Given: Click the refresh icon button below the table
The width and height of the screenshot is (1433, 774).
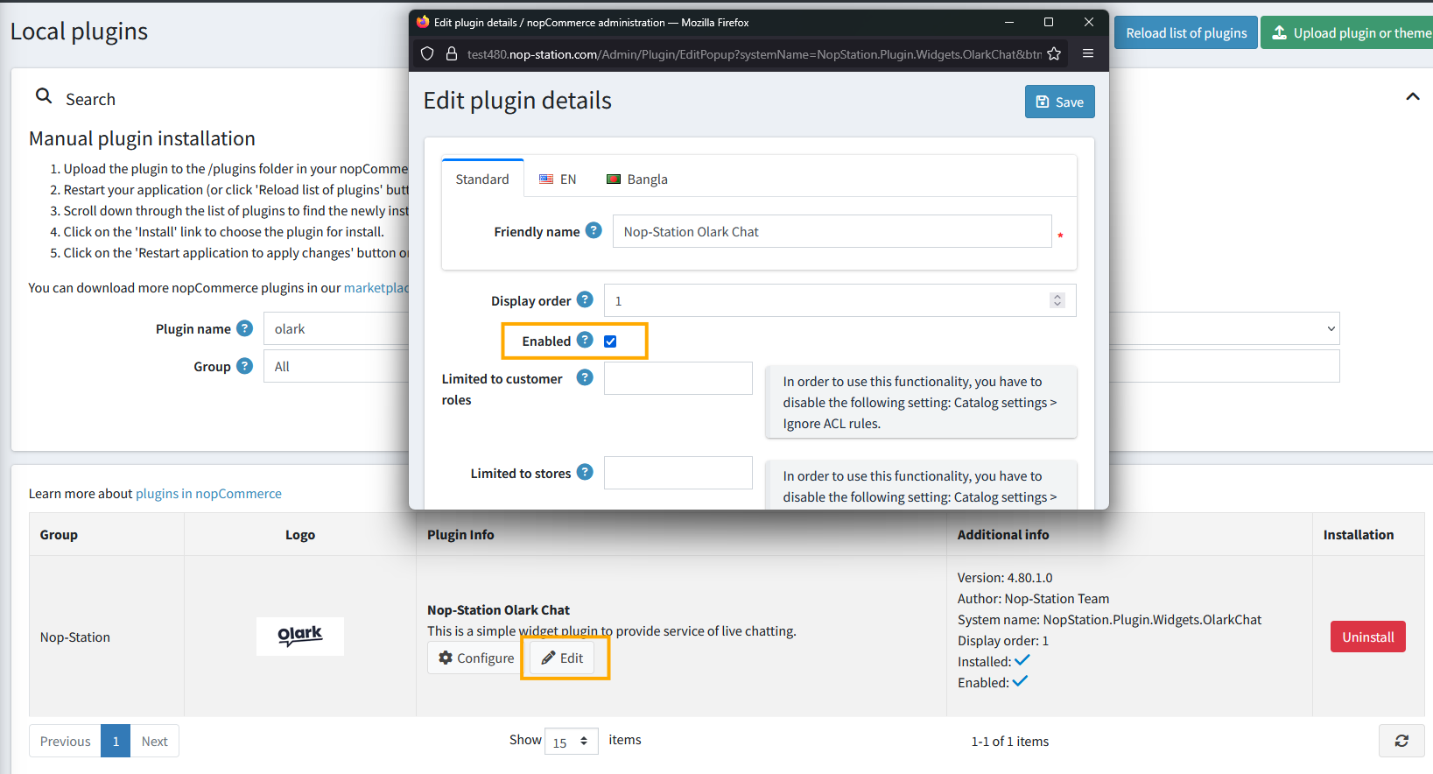Looking at the screenshot, I should pos(1401,741).
